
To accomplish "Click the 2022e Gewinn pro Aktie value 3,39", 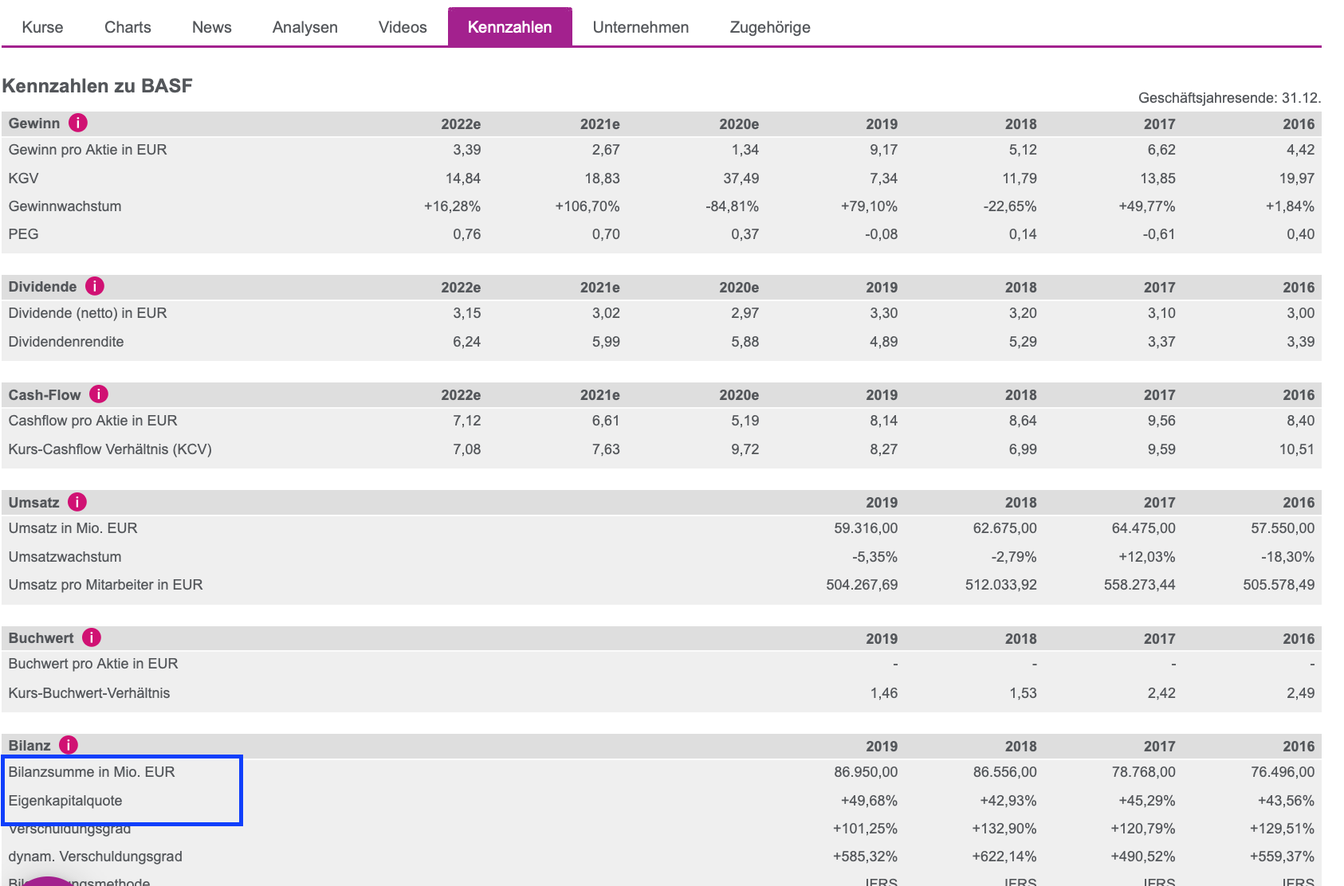I will coord(467,150).
